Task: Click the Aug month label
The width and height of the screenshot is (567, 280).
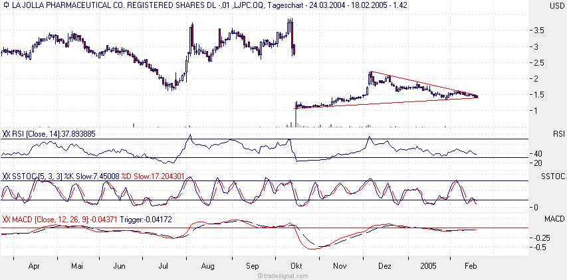Action: point(208,266)
